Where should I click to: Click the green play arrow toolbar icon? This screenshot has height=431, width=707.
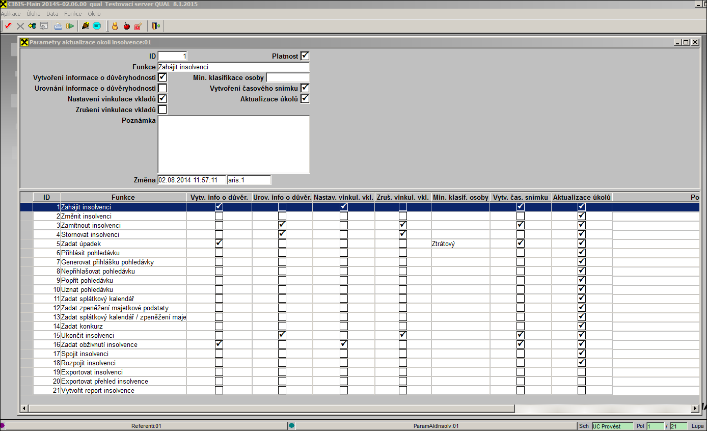tap(70, 26)
